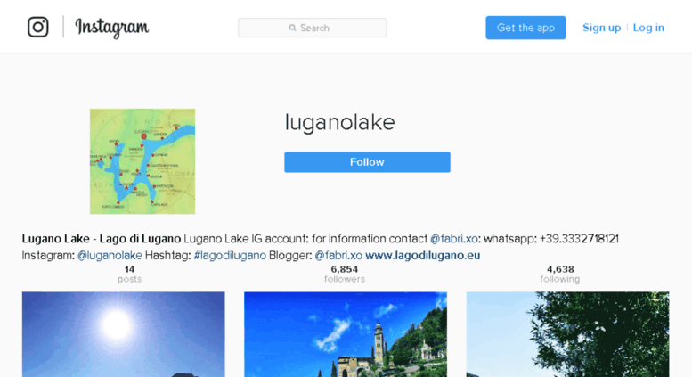Open the Sign up link

coord(601,28)
